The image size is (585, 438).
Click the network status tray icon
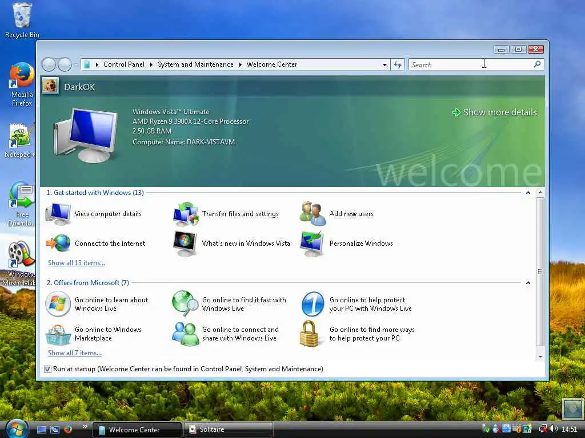click(543, 429)
